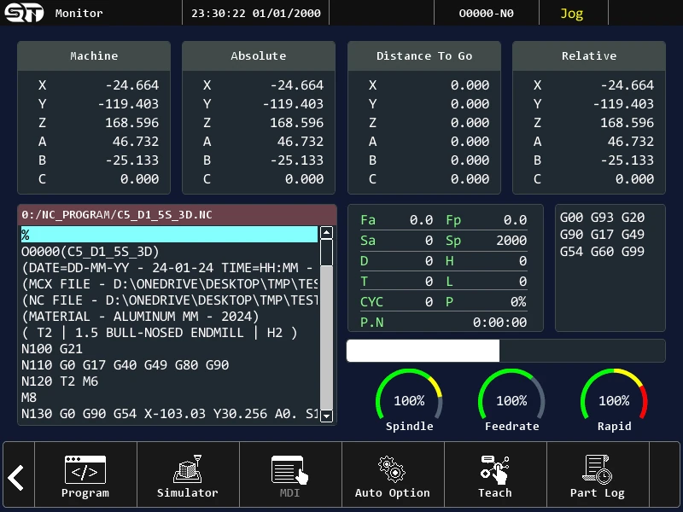Select program line N100 G21
683x512 pixels.
click(169, 349)
